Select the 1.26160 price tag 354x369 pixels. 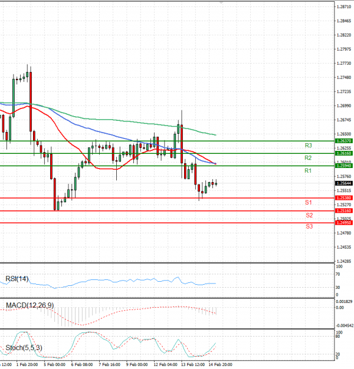point(344,153)
